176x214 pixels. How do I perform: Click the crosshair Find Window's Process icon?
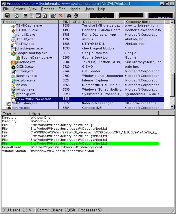click(x=76, y=15)
